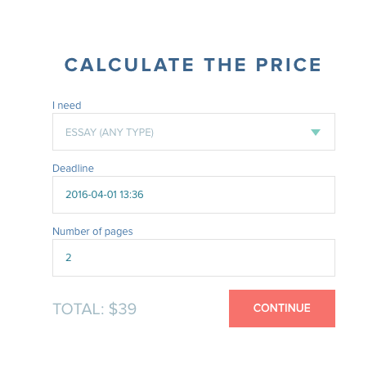Click the page count value 2
Image resolution: width=386 pixels, height=365 pixels.
tap(69, 258)
